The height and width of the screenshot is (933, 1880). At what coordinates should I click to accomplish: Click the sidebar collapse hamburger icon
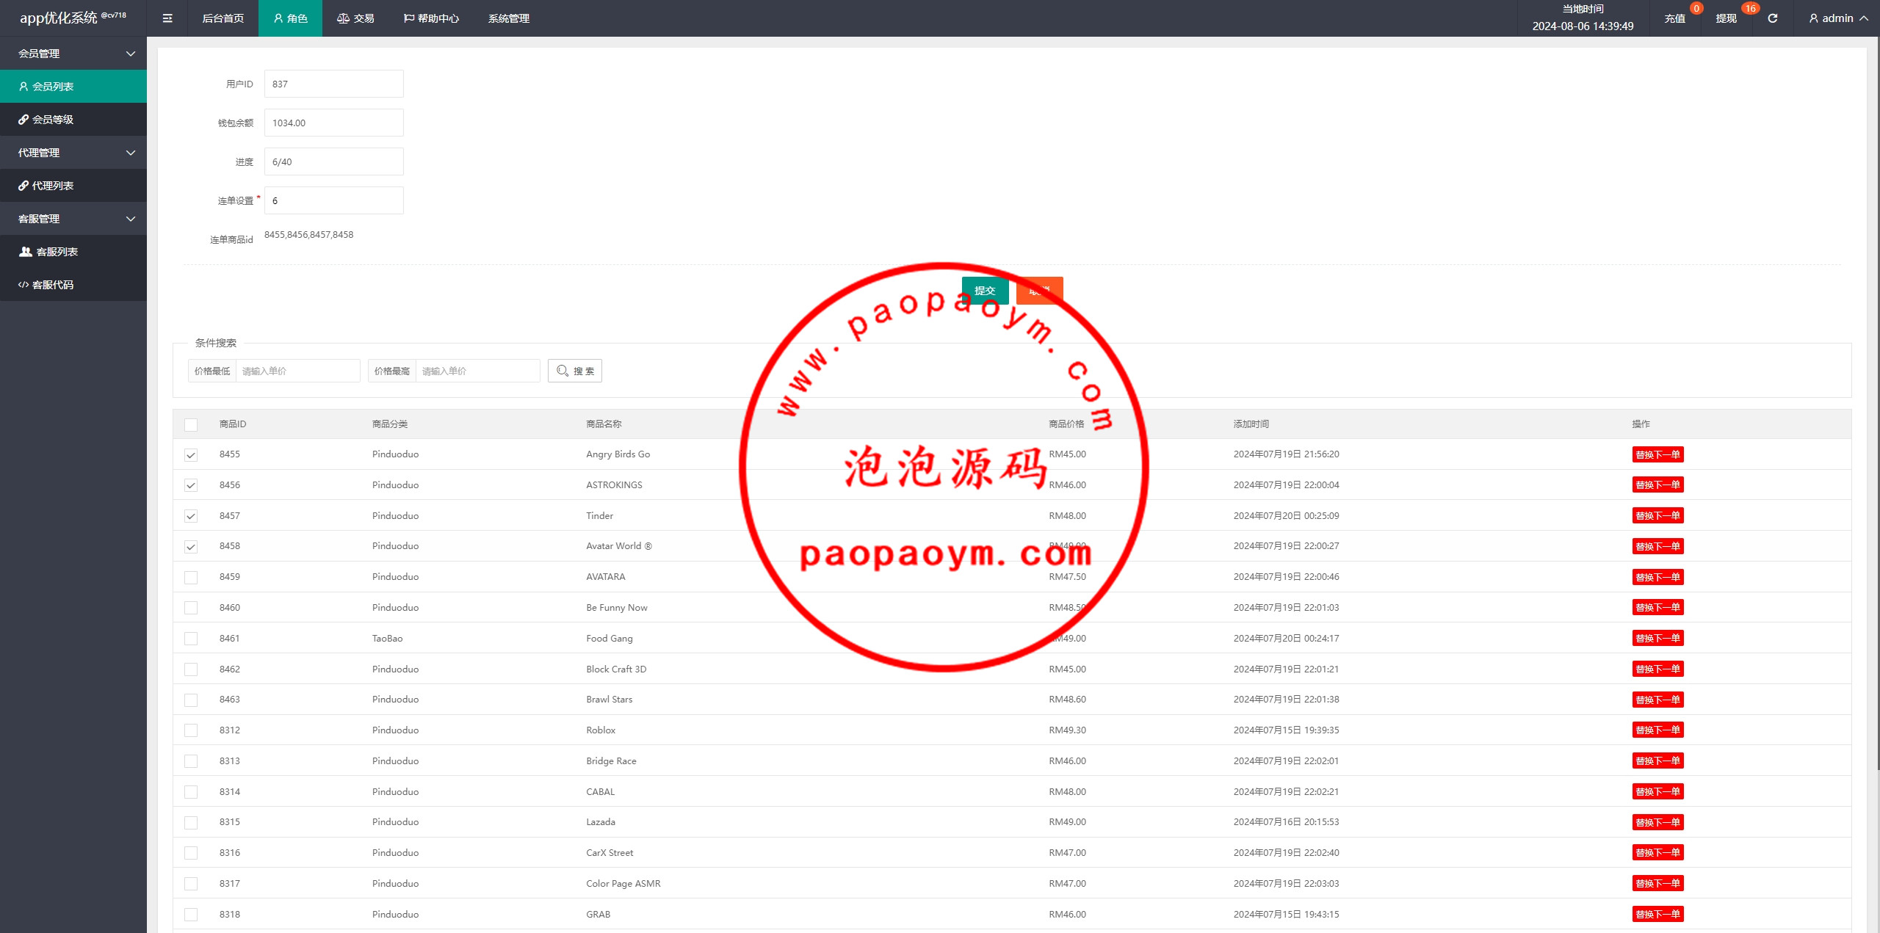pyautogui.click(x=167, y=18)
